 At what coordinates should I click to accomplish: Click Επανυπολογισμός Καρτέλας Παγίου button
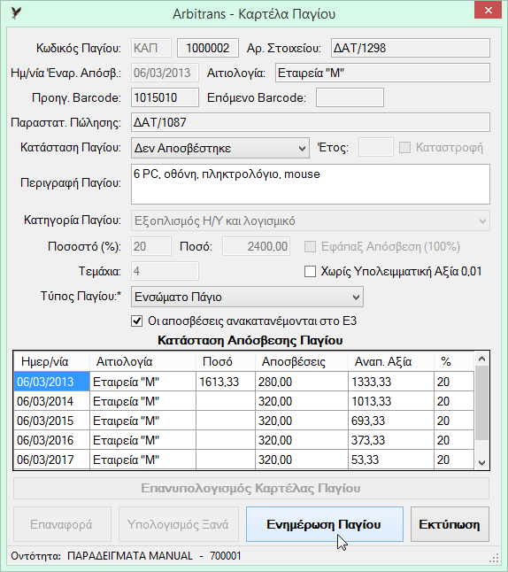pyautogui.click(x=251, y=488)
